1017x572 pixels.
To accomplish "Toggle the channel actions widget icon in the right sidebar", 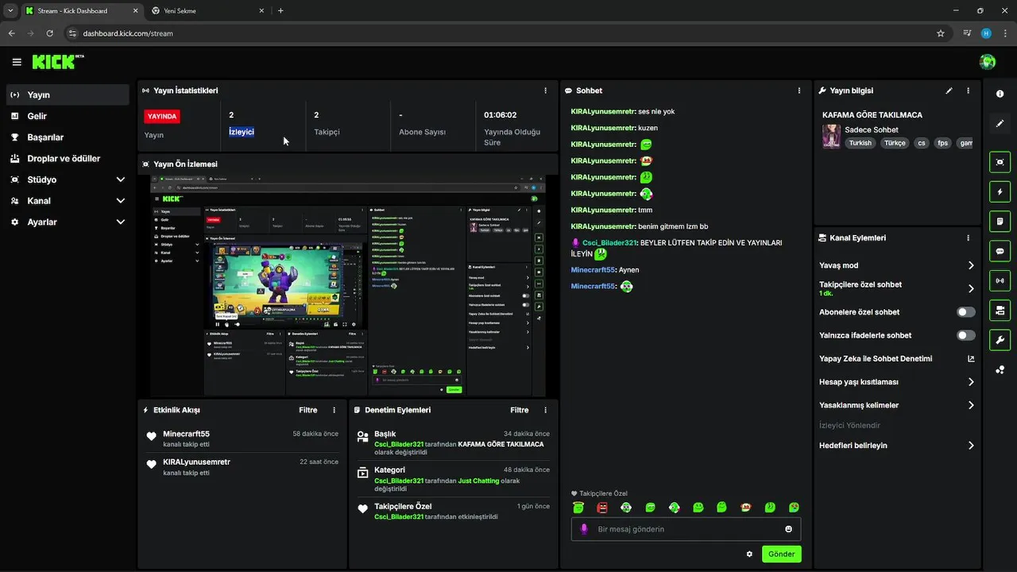I will coord(1000,310).
